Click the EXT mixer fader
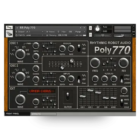140x140 pixels. point(98,93)
